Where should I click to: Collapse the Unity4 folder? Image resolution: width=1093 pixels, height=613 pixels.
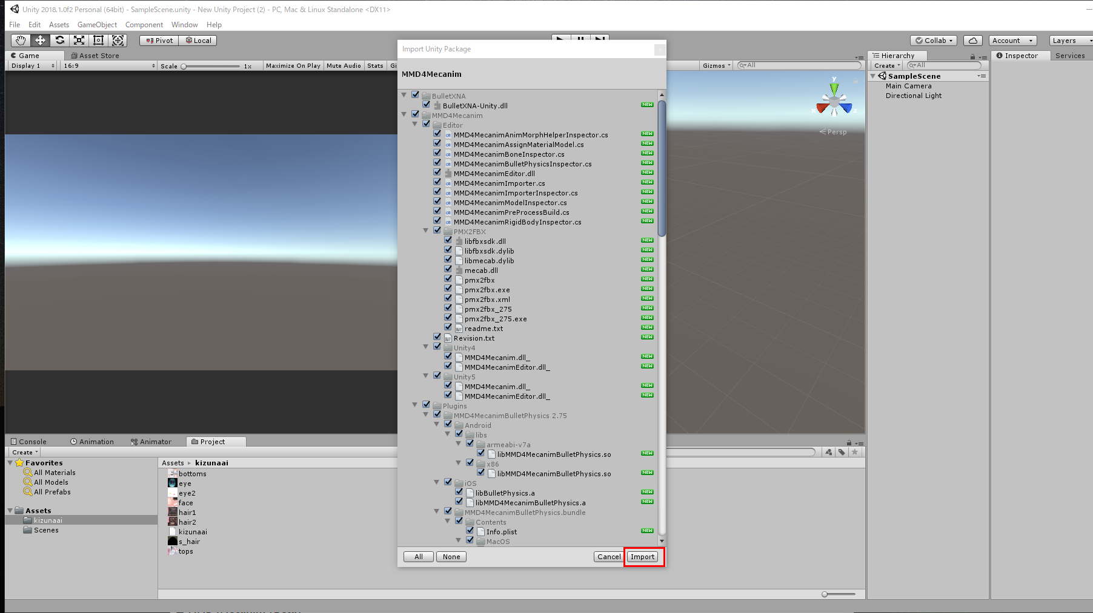(426, 347)
